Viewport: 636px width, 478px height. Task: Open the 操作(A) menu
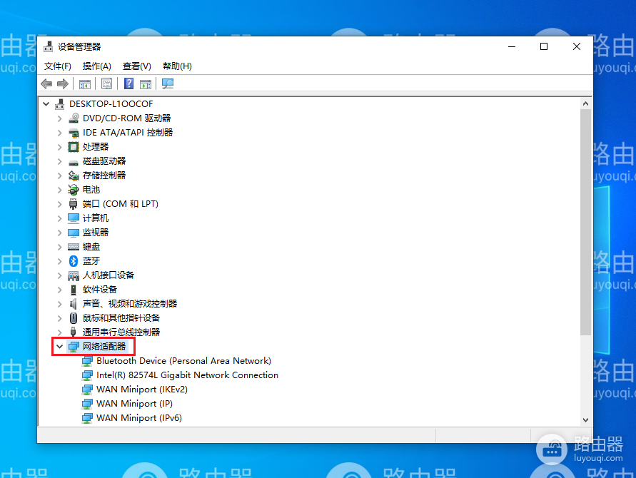pos(96,66)
